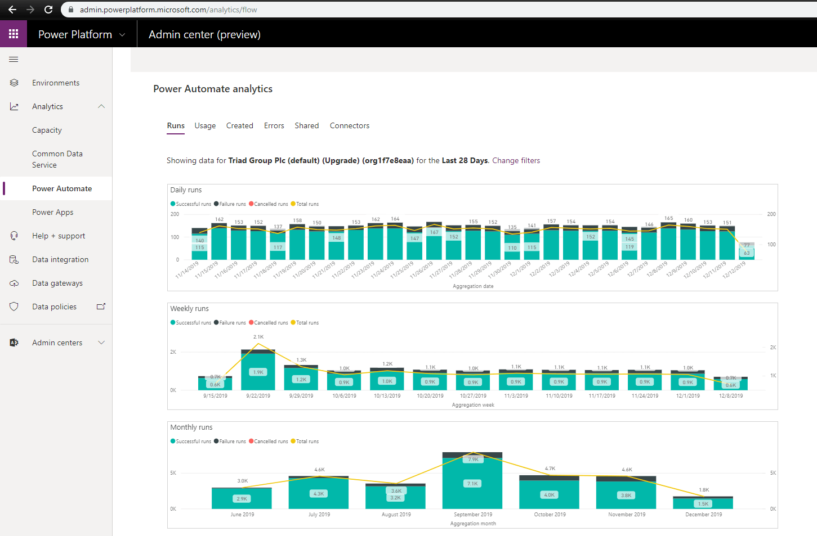Screen dimensions: 817x536
Task: Click the Data gateways cloud icon
Action: tap(14, 283)
